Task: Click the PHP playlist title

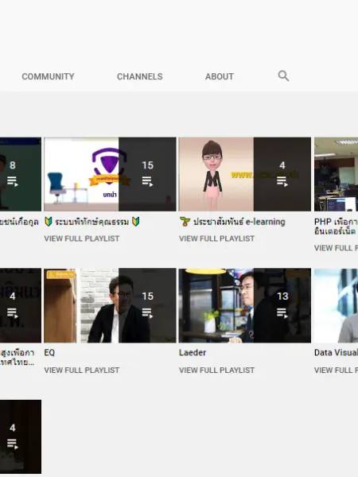Action: [336, 227]
